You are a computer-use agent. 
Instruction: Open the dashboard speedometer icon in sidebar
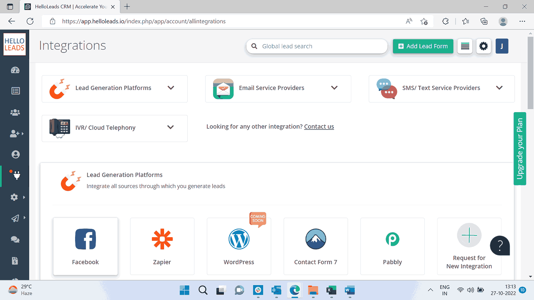point(15,70)
